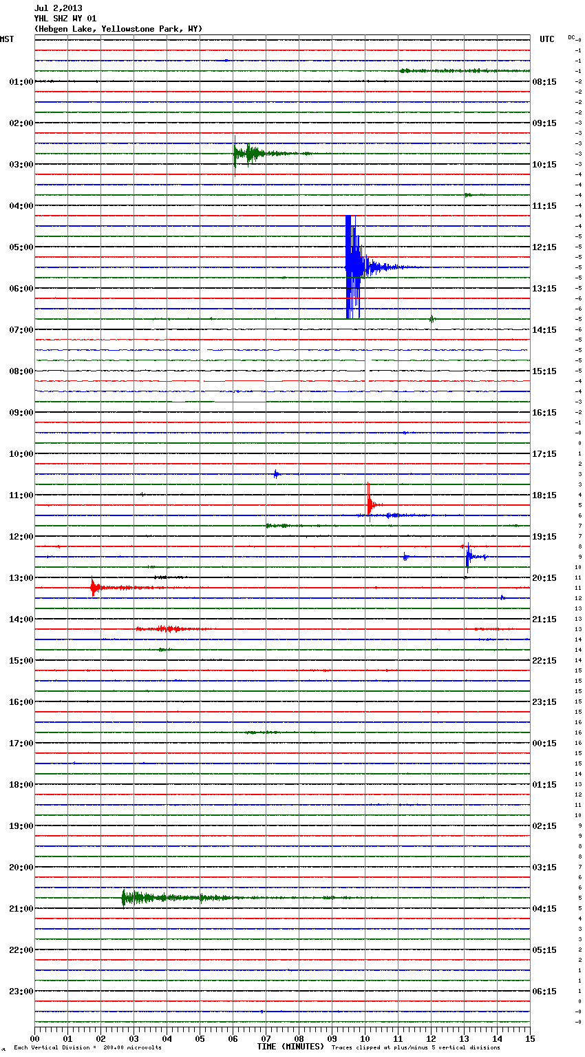Screen dimensions: 585x1057
Task: Click minute tick label "10" on bottom axis
Action: [365, 1038]
